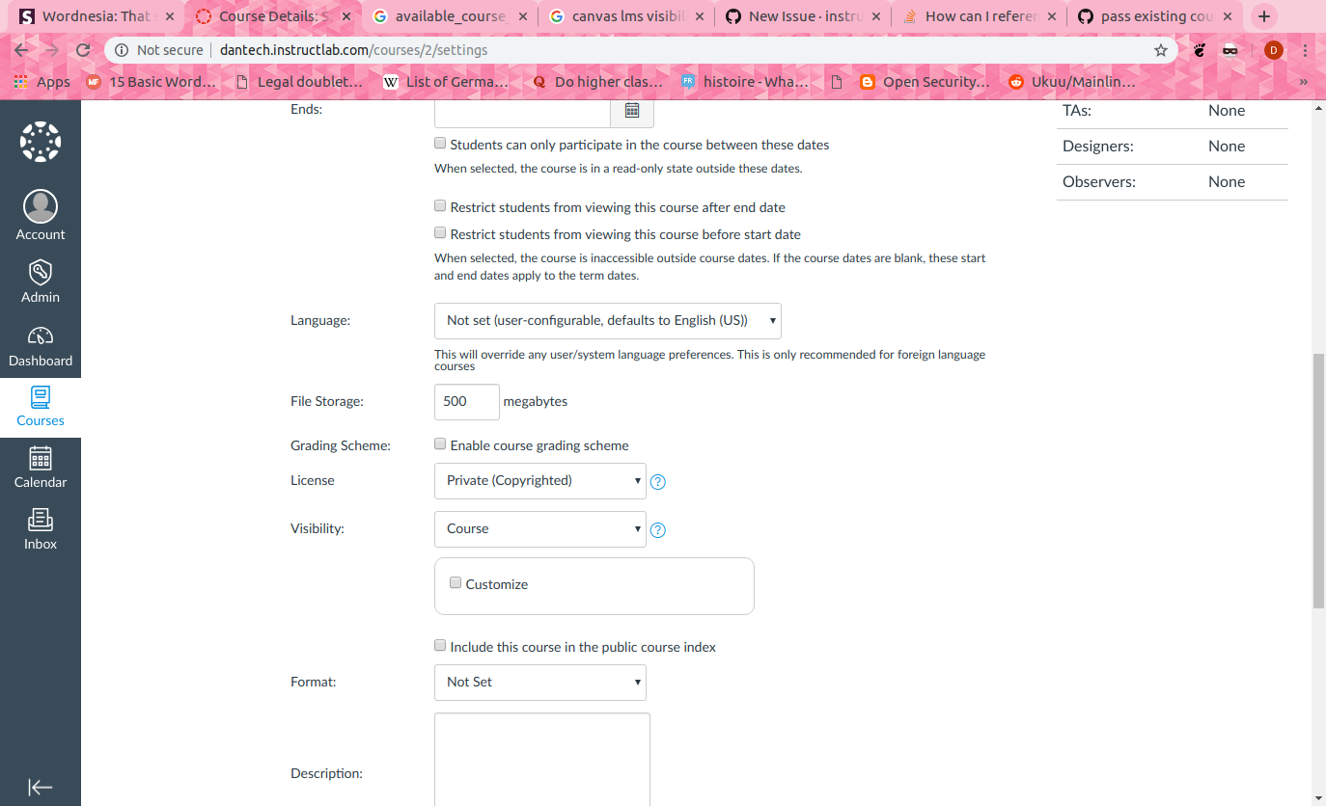Click inside the File Storage megabytes field
This screenshot has height=806, width=1326.
coord(466,401)
